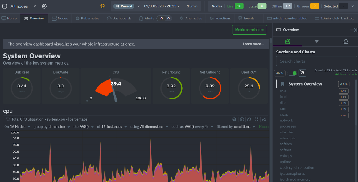The height and width of the screenshot is (182, 358).
Task: Open the Kubernetes tab
Action: pos(88,18)
